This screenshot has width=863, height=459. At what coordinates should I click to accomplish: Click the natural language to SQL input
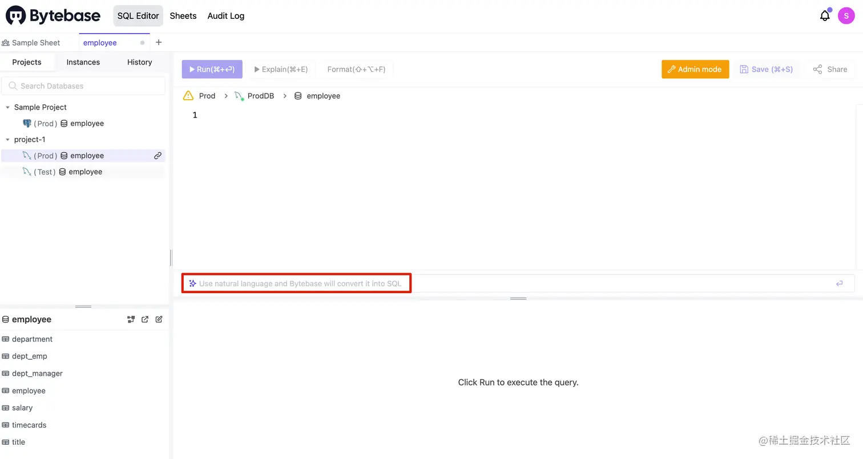[518, 283]
